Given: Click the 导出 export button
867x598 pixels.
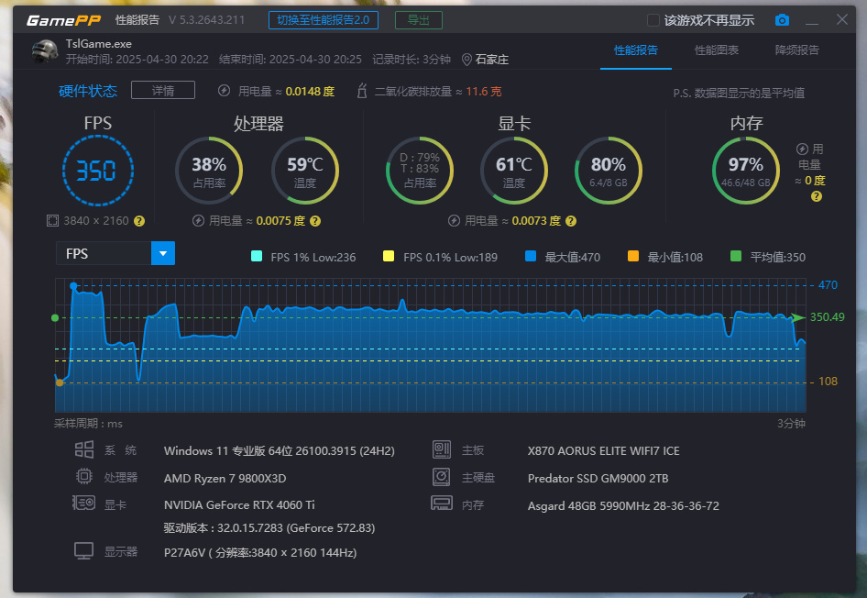Looking at the screenshot, I should 419,20.
